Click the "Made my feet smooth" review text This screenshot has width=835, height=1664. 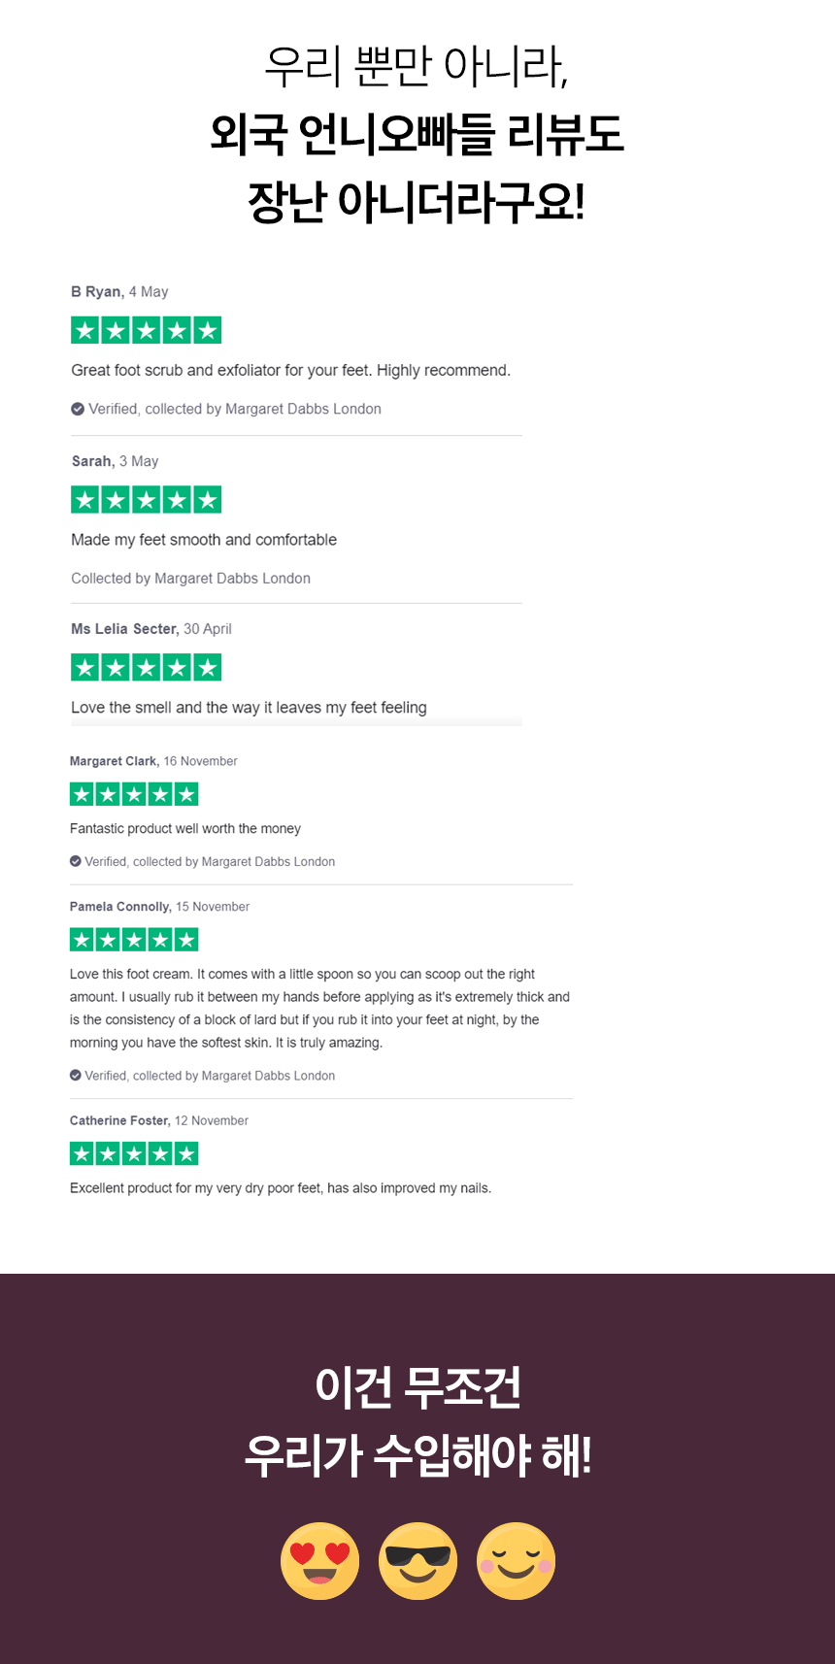coord(204,540)
